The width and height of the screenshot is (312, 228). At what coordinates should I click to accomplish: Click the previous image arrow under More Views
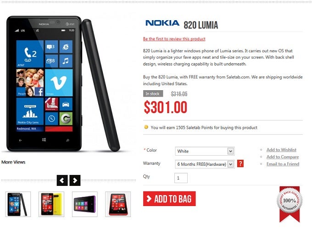62,180
